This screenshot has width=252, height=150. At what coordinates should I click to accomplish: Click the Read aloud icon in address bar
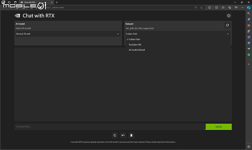[195, 7]
